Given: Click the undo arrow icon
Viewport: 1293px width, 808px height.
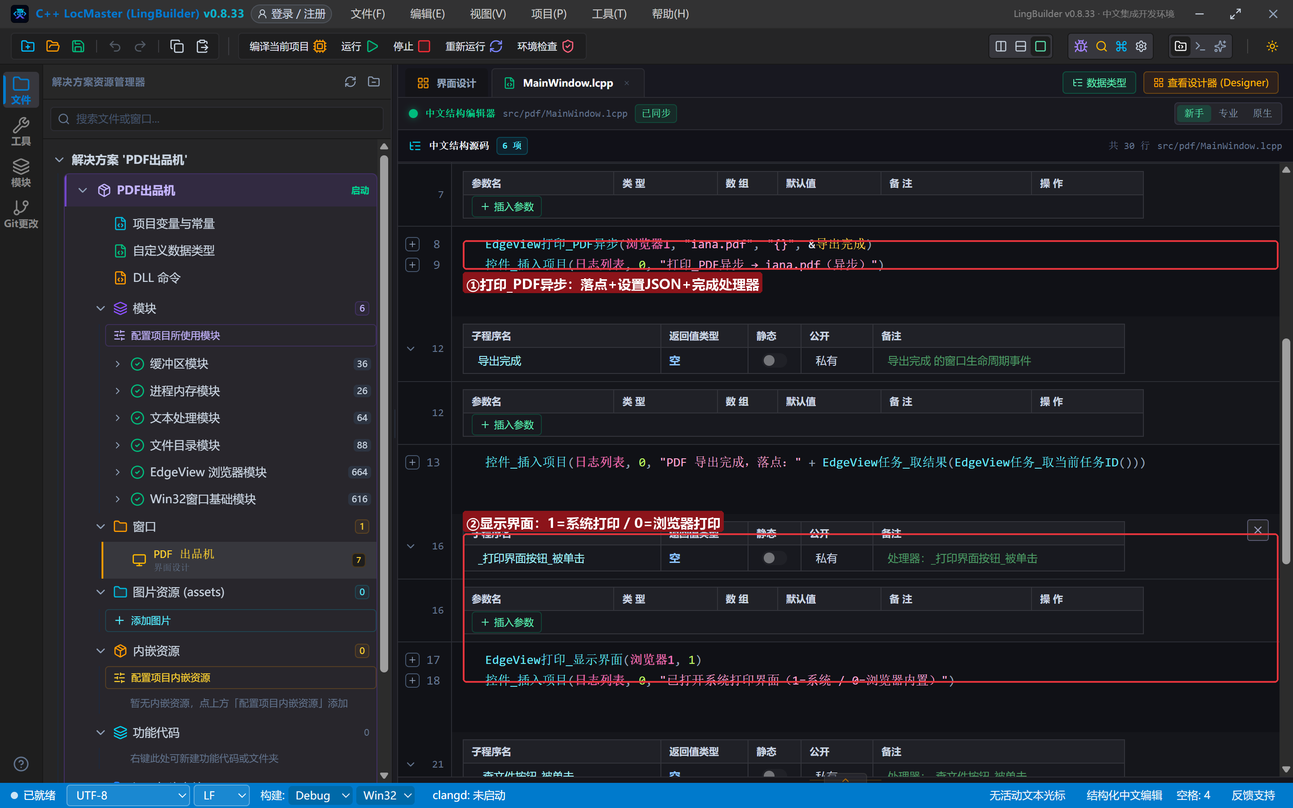Looking at the screenshot, I should click(115, 47).
